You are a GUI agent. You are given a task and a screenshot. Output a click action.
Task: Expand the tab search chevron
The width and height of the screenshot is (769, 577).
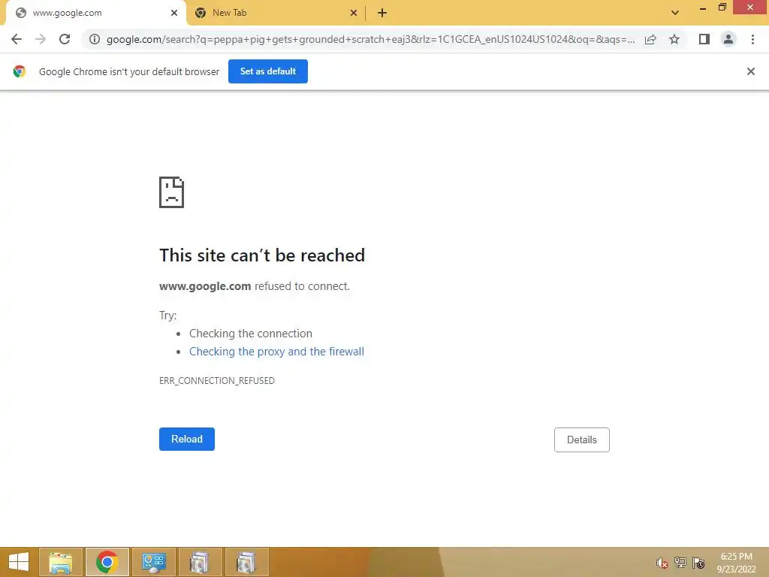click(675, 13)
